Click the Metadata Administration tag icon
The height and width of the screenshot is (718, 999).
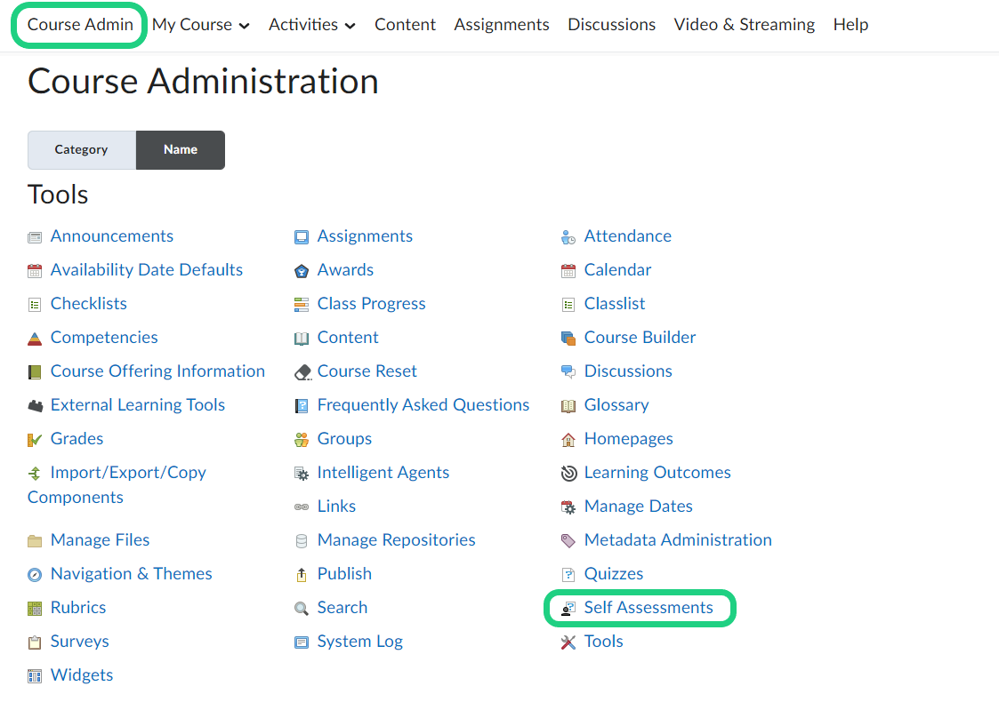click(x=568, y=541)
